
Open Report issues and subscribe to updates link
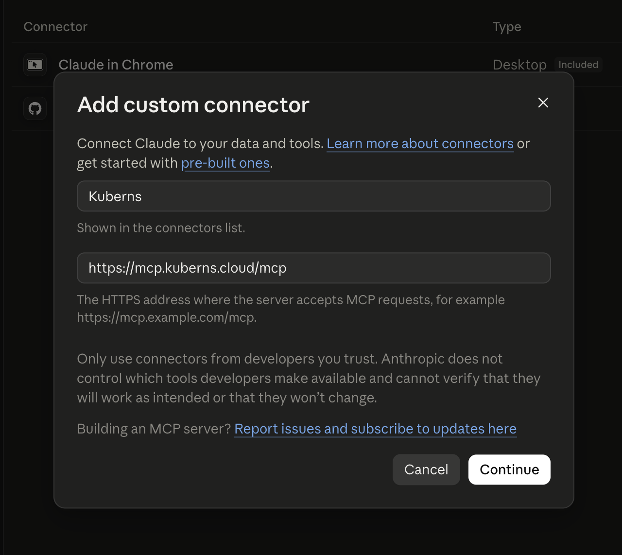(375, 429)
